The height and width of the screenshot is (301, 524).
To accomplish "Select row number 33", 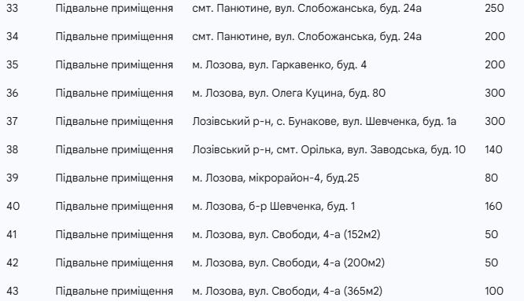I will [12, 8].
